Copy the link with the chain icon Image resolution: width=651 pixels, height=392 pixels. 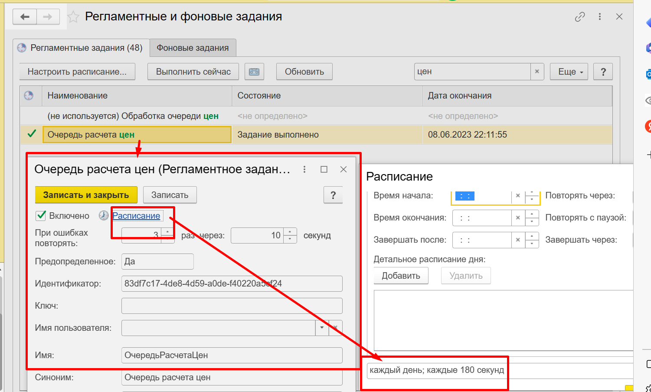pos(579,17)
